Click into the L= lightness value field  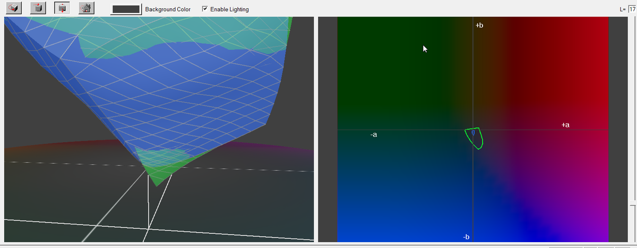pyautogui.click(x=632, y=10)
